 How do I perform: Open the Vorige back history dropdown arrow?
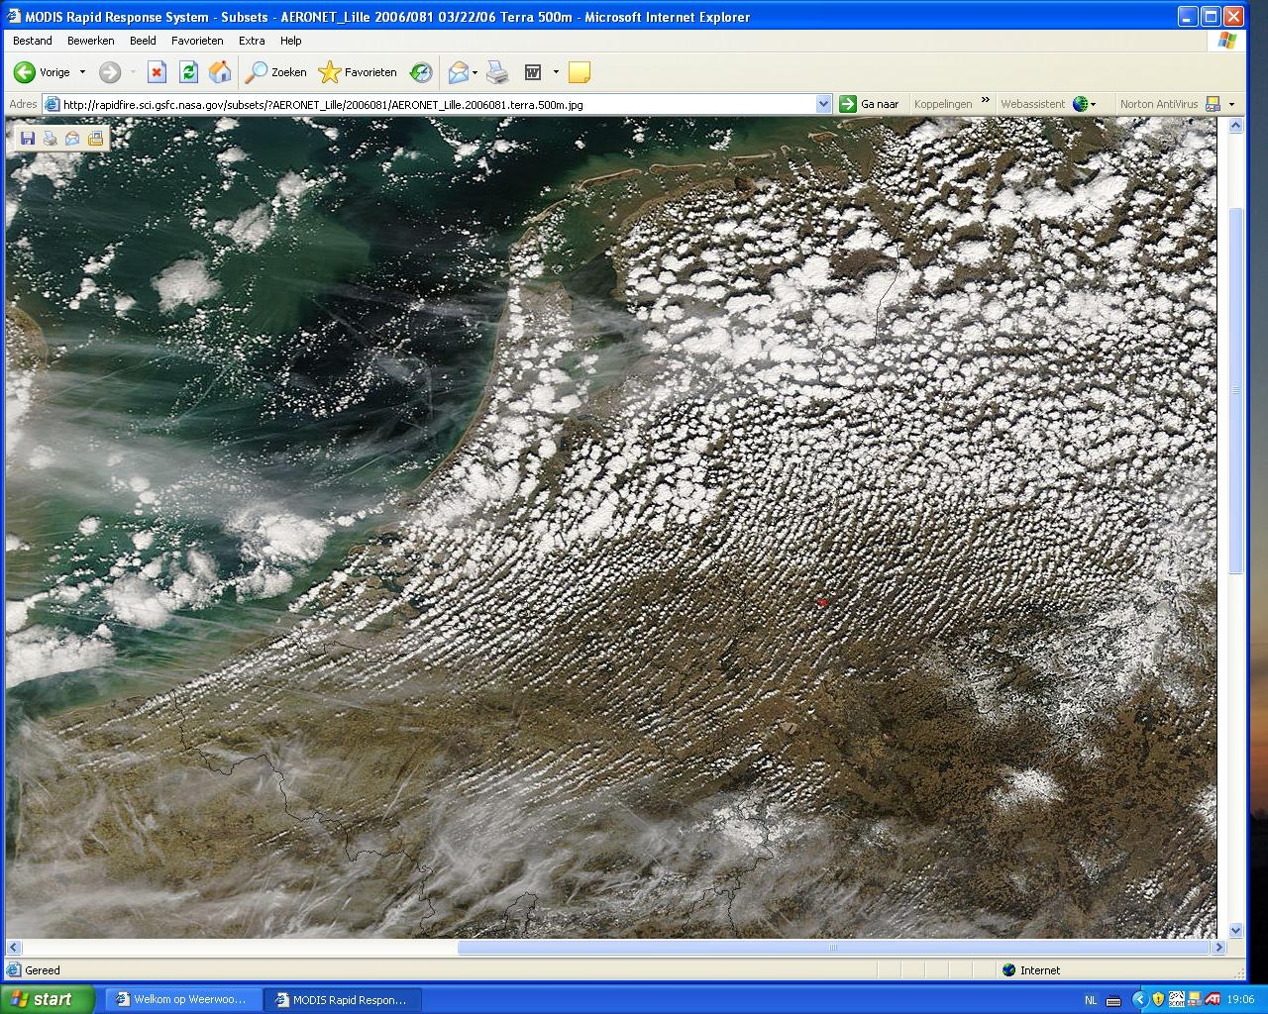82,72
